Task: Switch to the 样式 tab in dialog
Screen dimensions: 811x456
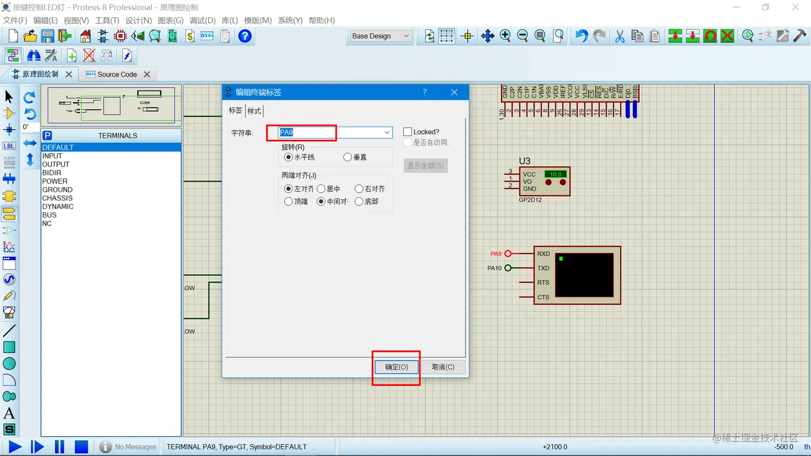Action: [254, 110]
